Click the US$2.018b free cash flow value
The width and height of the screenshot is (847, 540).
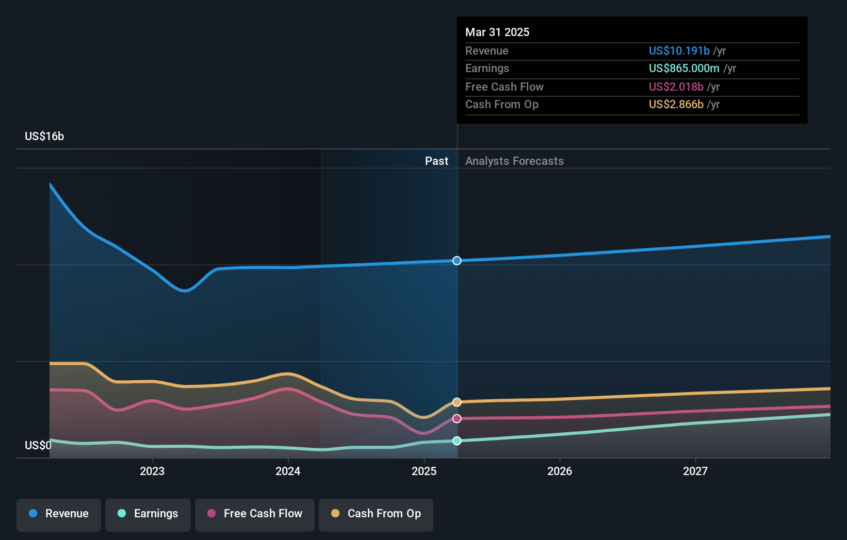[676, 87]
